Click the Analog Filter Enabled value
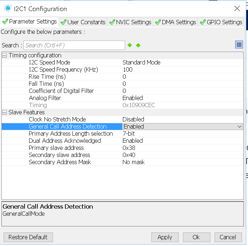The image size is (248, 246). [x=133, y=98]
